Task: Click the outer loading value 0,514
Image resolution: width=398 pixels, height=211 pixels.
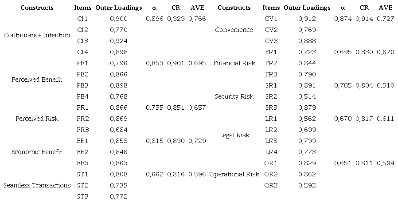Action: point(307,96)
